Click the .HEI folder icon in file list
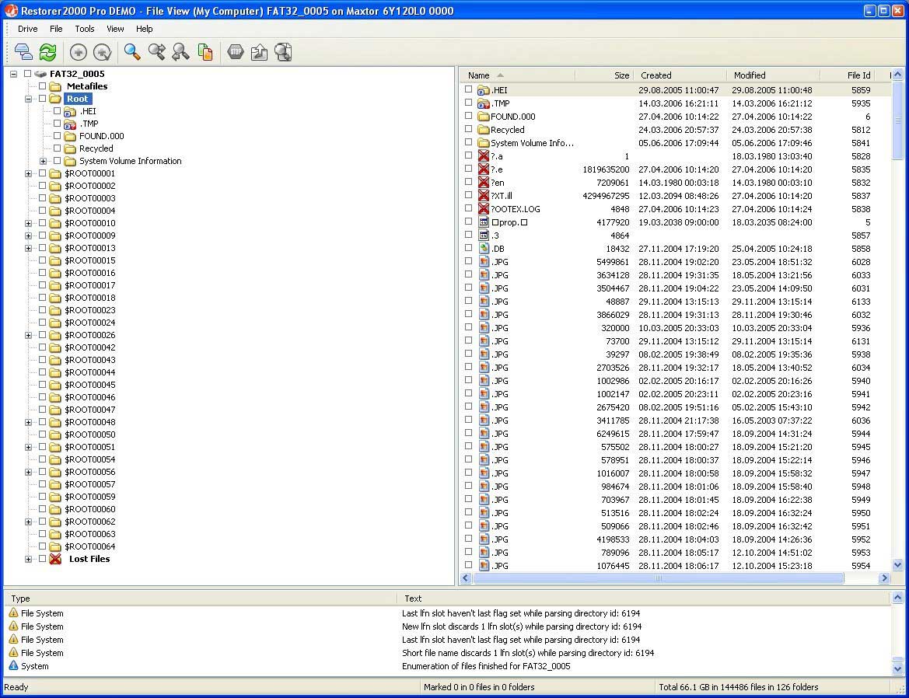 pos(484,90)
